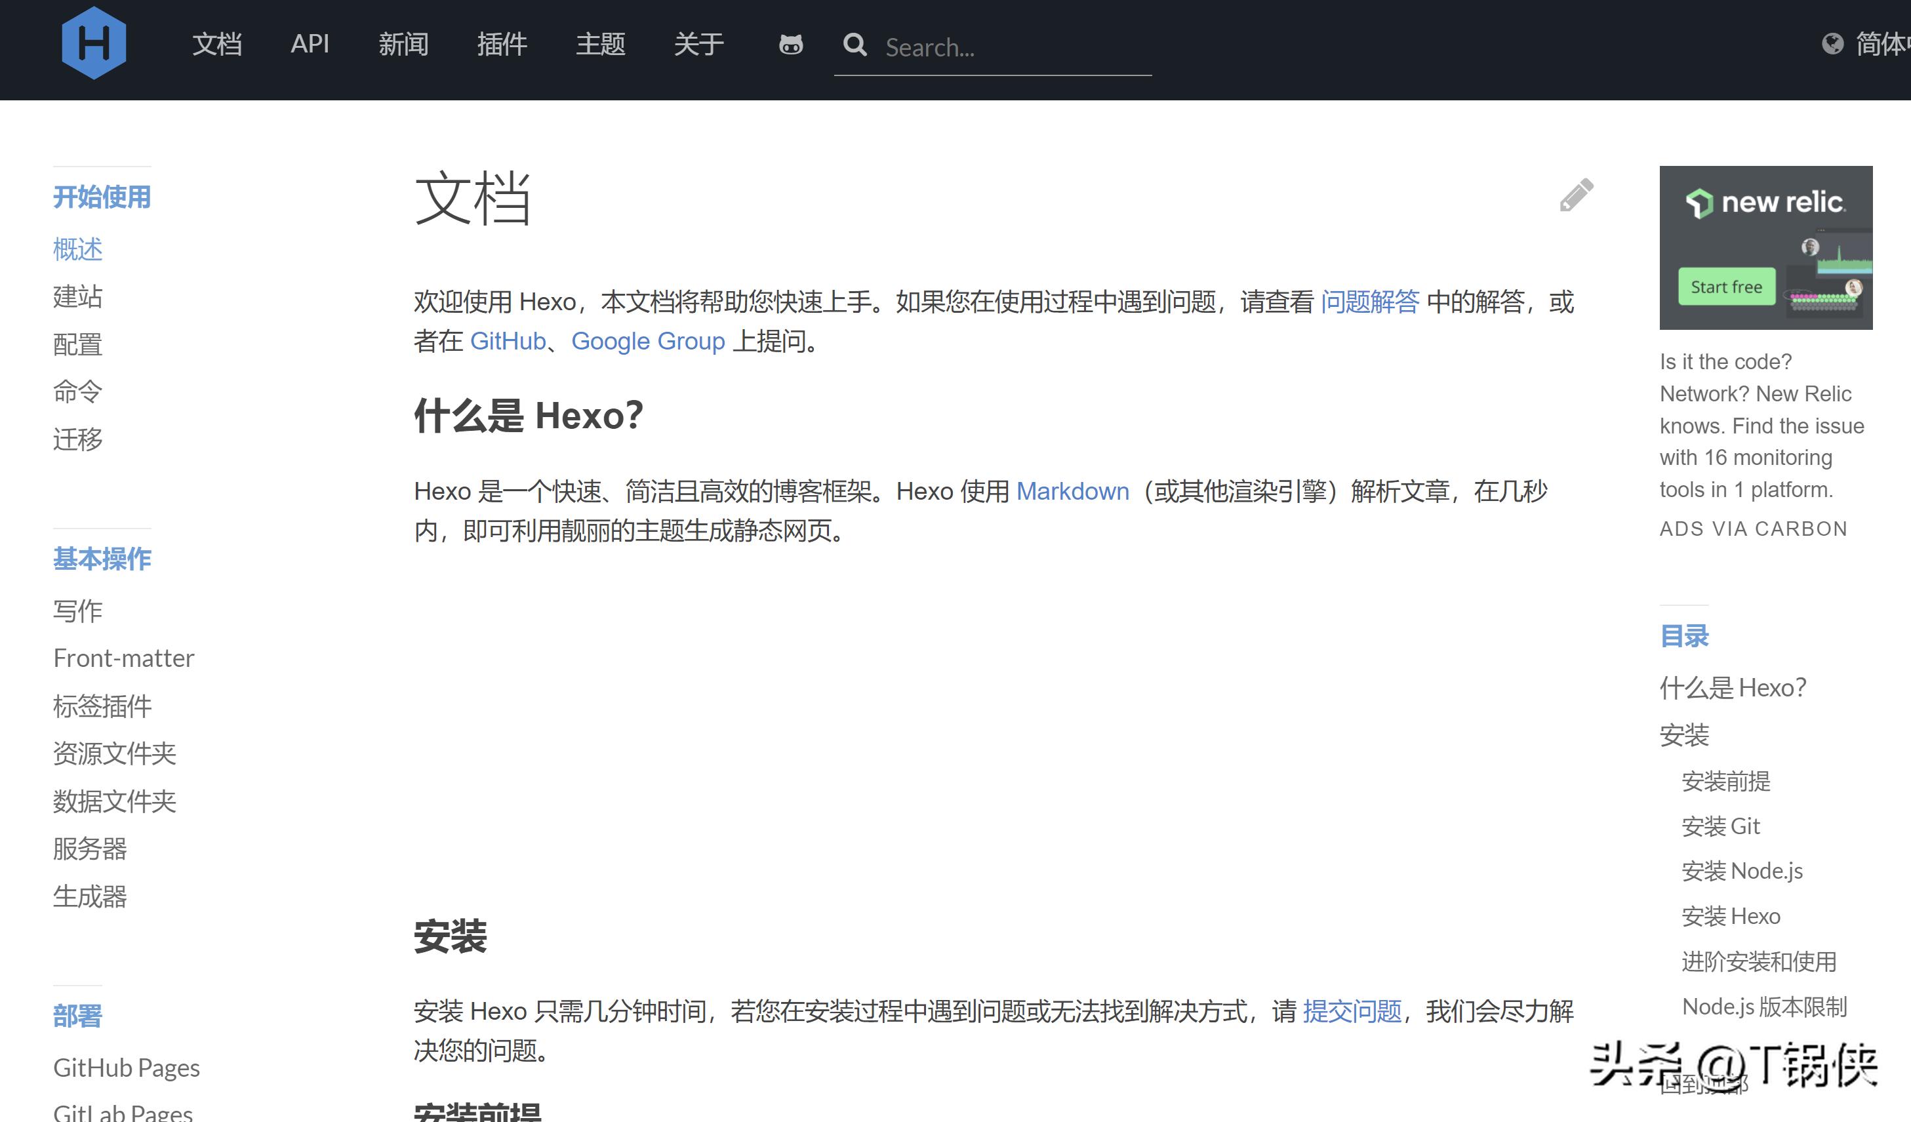Image resolution: width=1911 pixels, height=1122 pixels.
Task: Follow the GitHub link in the intro
Action: click(x=508, y=341)
